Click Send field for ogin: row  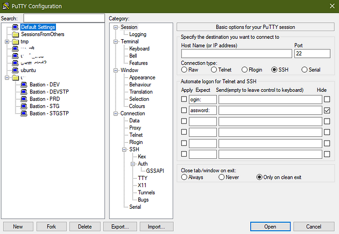(270, 99)
